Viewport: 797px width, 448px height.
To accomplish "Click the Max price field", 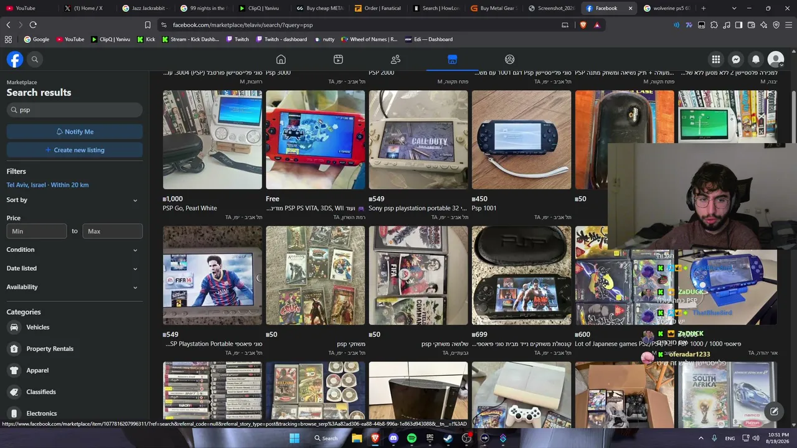I will (x=113, y=231).
